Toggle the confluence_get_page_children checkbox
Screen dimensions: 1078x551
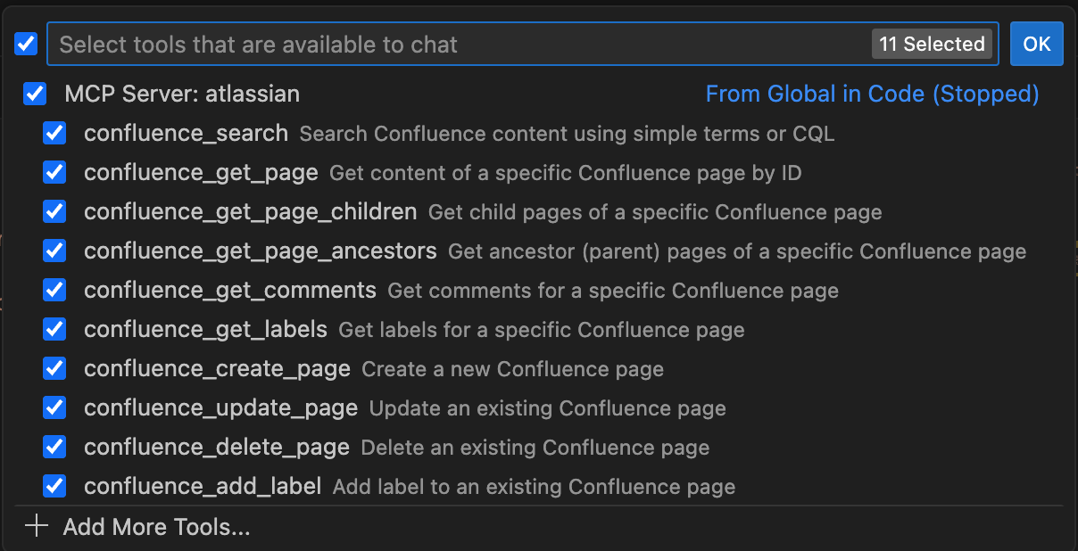coord(54,211)
